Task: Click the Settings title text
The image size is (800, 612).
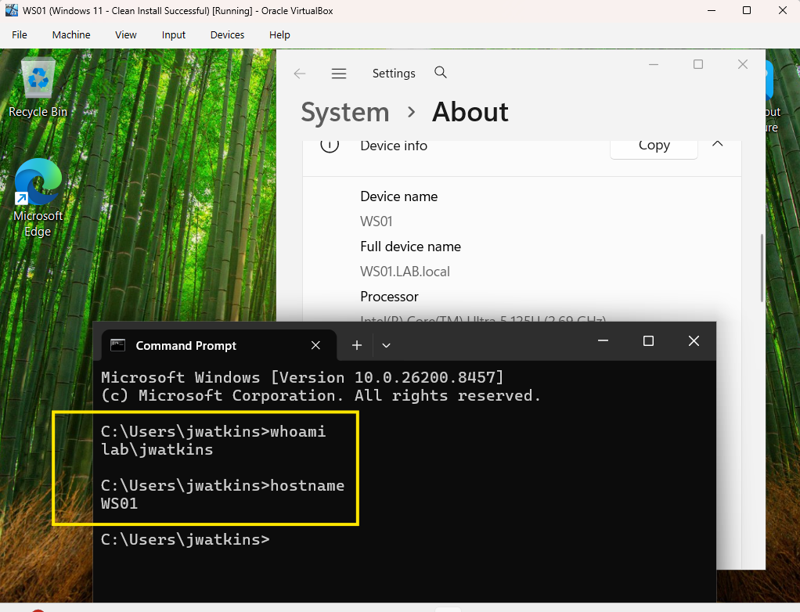Action: point(394,74)
